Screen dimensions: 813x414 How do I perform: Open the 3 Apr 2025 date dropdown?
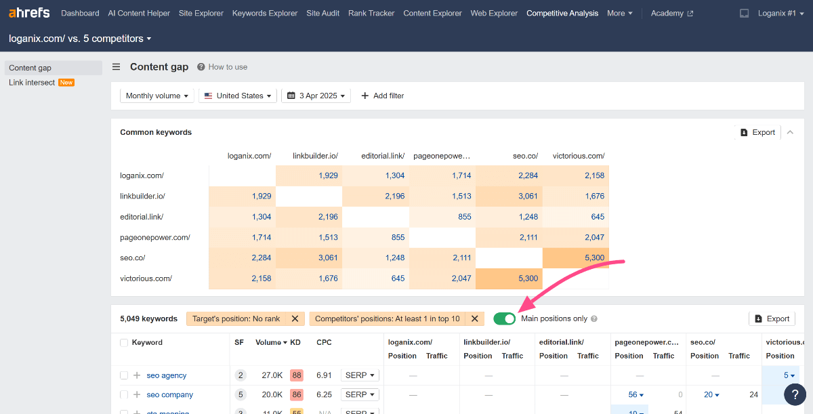click(x=316, y=96)
